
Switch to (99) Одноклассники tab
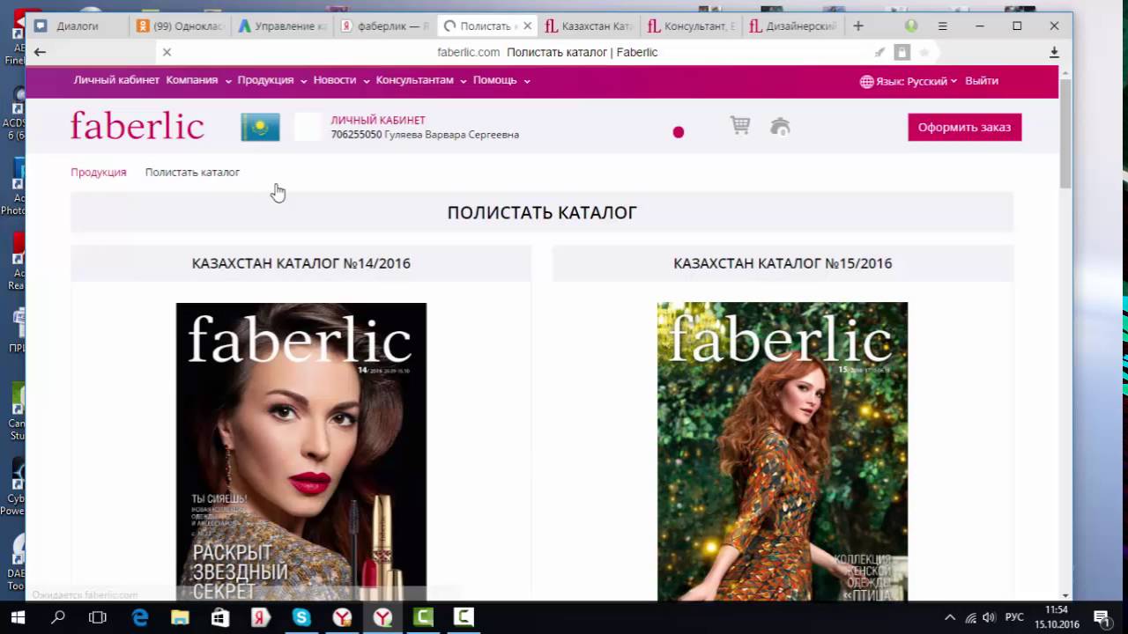pos(181,26)
